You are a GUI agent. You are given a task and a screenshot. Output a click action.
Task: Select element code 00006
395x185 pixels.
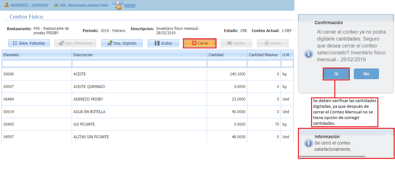[x=37, y=74]
